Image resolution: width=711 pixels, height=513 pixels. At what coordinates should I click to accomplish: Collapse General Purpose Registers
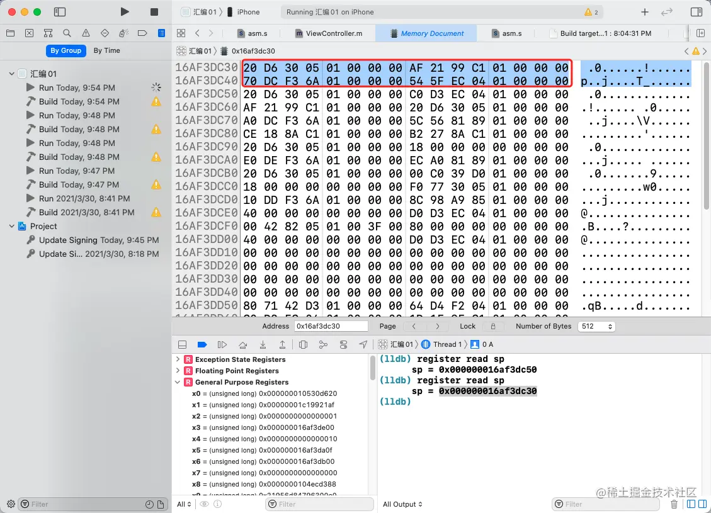(x=178, y=382)
